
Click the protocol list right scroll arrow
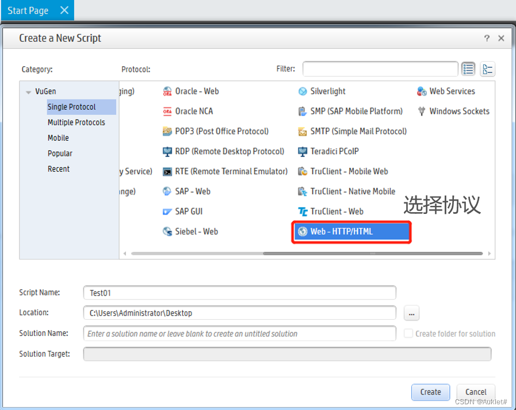pyautogui.click(x=490, y=254)
